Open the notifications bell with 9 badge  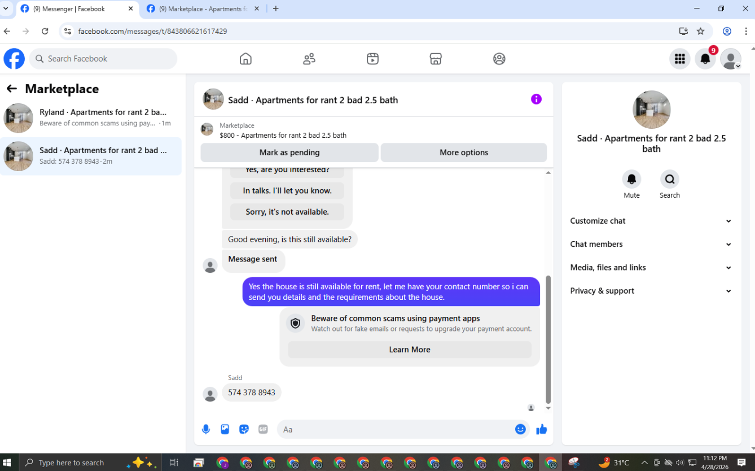click(x=705, y=59)
